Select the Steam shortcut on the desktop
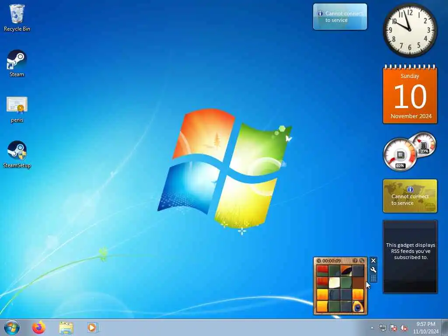Image resolution: width=448 pixels, height=336 pixels. pos(17,63)
